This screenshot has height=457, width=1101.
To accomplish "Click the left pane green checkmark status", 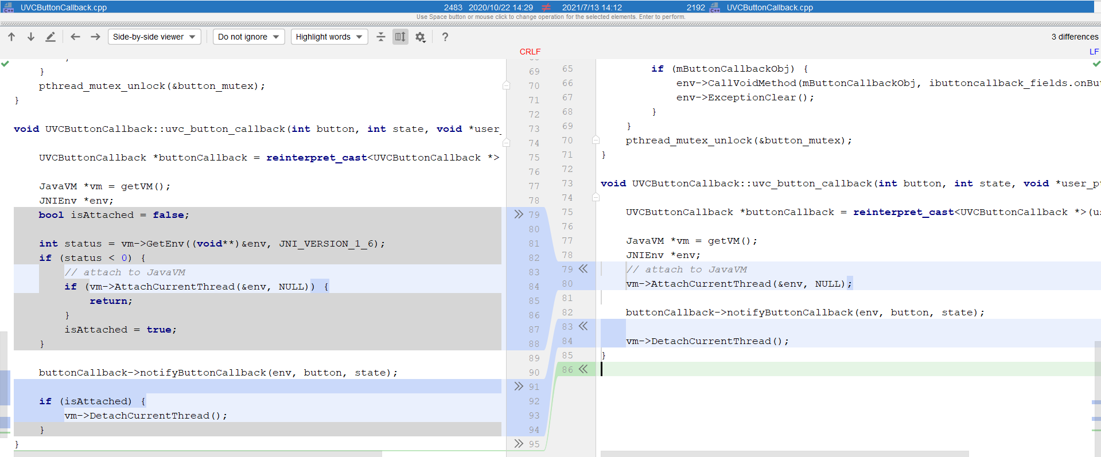I will [x=5, y=64].
